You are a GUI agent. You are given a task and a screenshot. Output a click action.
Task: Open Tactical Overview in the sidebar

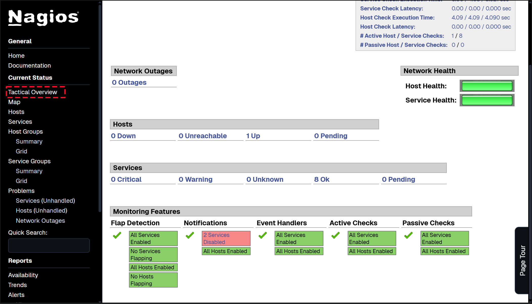[33, 92]
